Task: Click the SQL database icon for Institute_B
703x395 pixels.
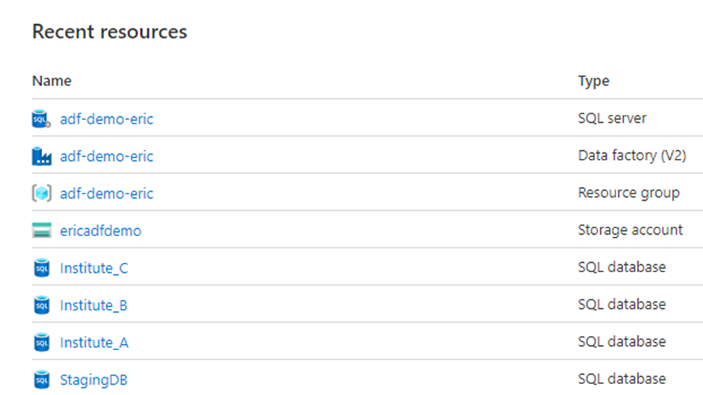Action: pyautogui.click(x=42, y=305)
